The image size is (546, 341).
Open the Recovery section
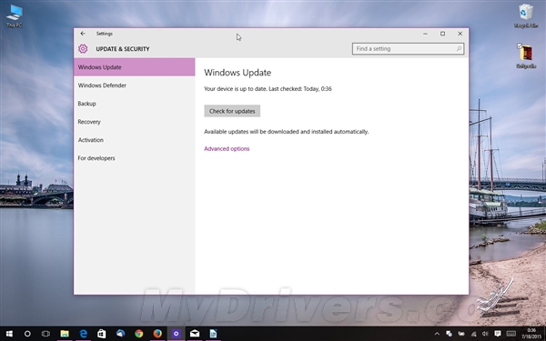point(135,122)
